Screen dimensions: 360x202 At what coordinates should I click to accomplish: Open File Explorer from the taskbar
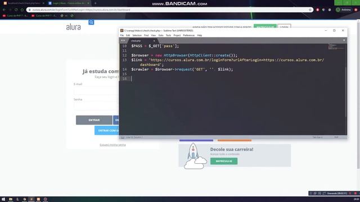click(11, 199)
